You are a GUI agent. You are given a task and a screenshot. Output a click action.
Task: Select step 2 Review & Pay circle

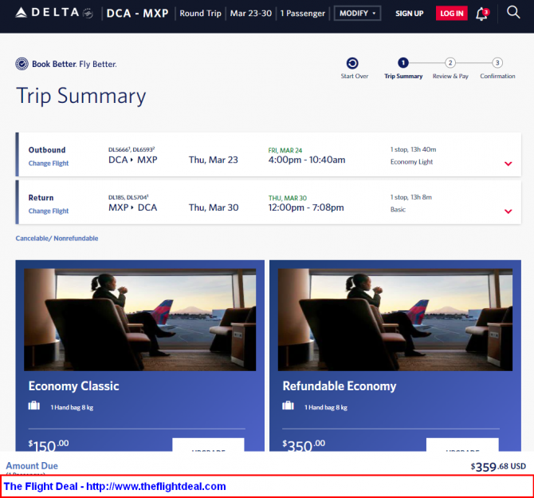point(450,63)
